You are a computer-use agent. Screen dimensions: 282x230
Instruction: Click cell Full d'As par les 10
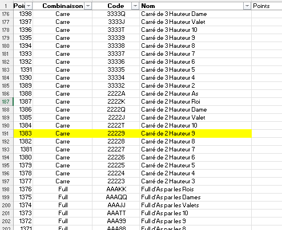coord(195,213)
